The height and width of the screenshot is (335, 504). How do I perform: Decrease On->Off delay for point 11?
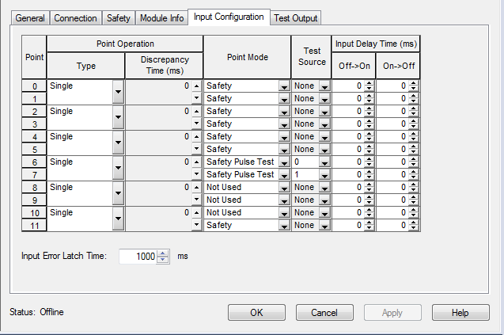point(414,228)
